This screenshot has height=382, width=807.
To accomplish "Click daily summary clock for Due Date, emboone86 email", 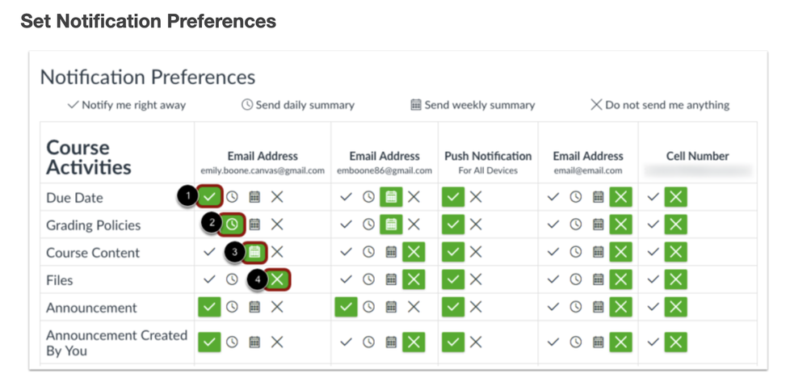I will [x=368, y=196].
